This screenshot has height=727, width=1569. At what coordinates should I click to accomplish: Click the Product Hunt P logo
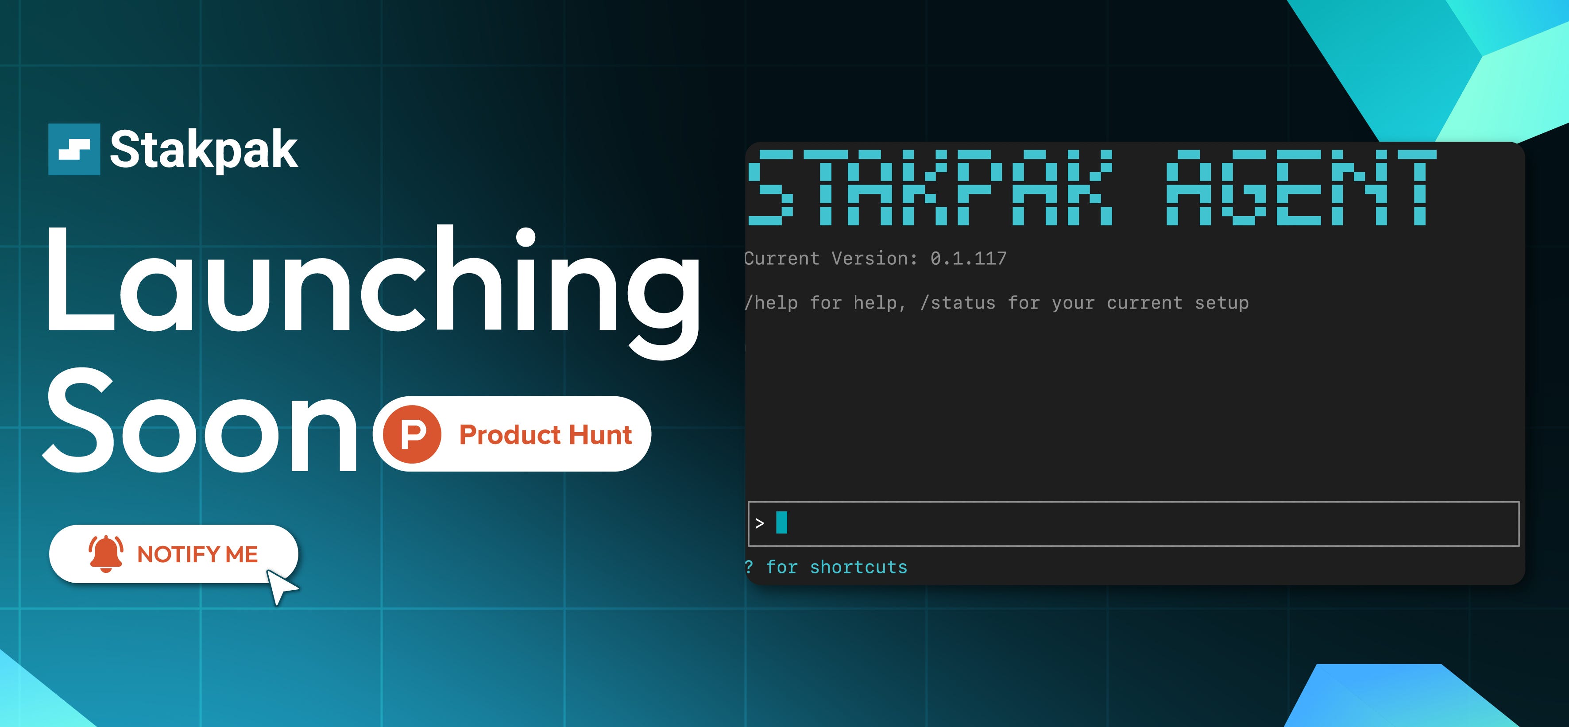click(x=412, y=434)
